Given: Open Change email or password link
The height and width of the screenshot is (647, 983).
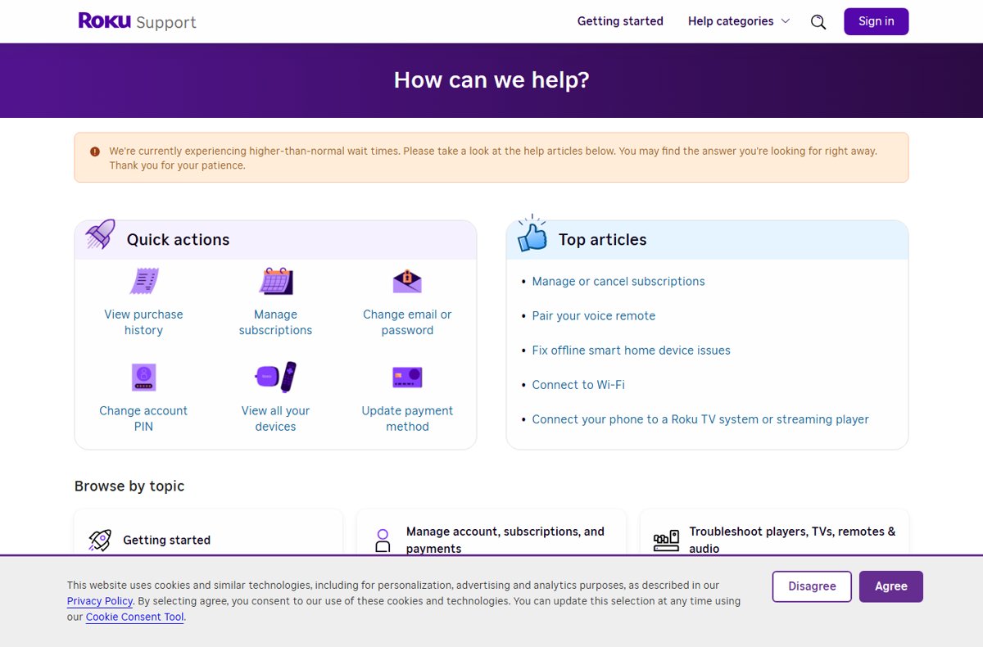Looking at the screenshot, I should (407, 322).
